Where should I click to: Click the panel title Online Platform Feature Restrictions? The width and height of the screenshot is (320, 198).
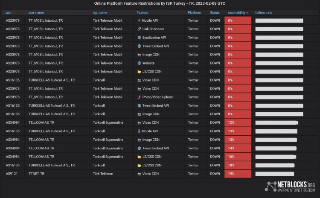160,4
